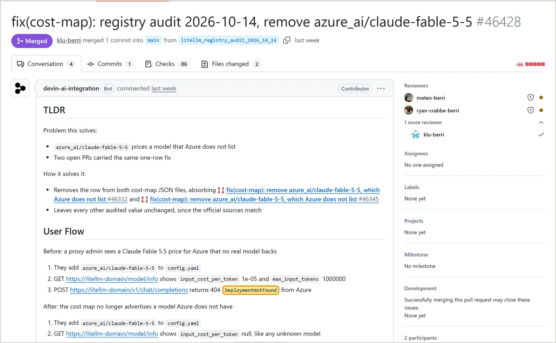Click the Milestone sidebar heading
The width and height of the screenshot is (556, 343).
(x=416, y=255)
